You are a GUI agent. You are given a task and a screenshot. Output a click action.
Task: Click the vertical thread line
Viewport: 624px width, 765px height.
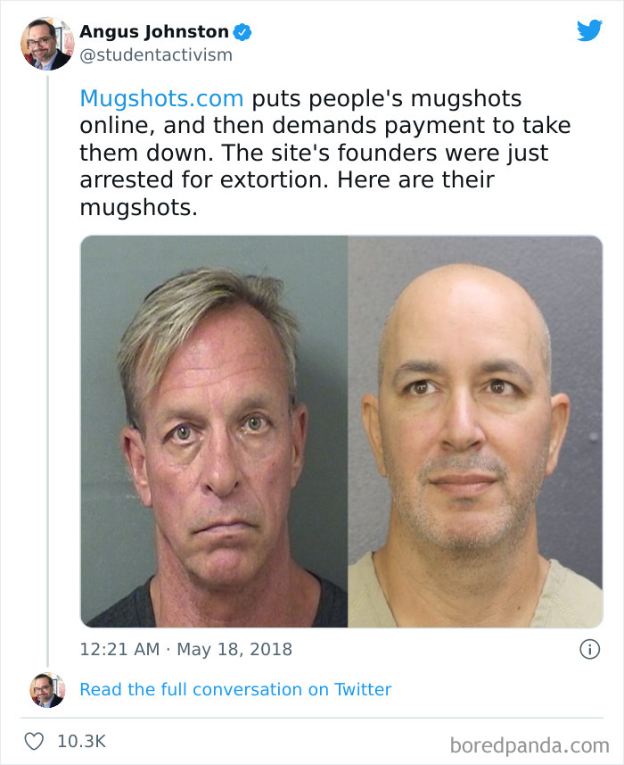tap(48, 370)
